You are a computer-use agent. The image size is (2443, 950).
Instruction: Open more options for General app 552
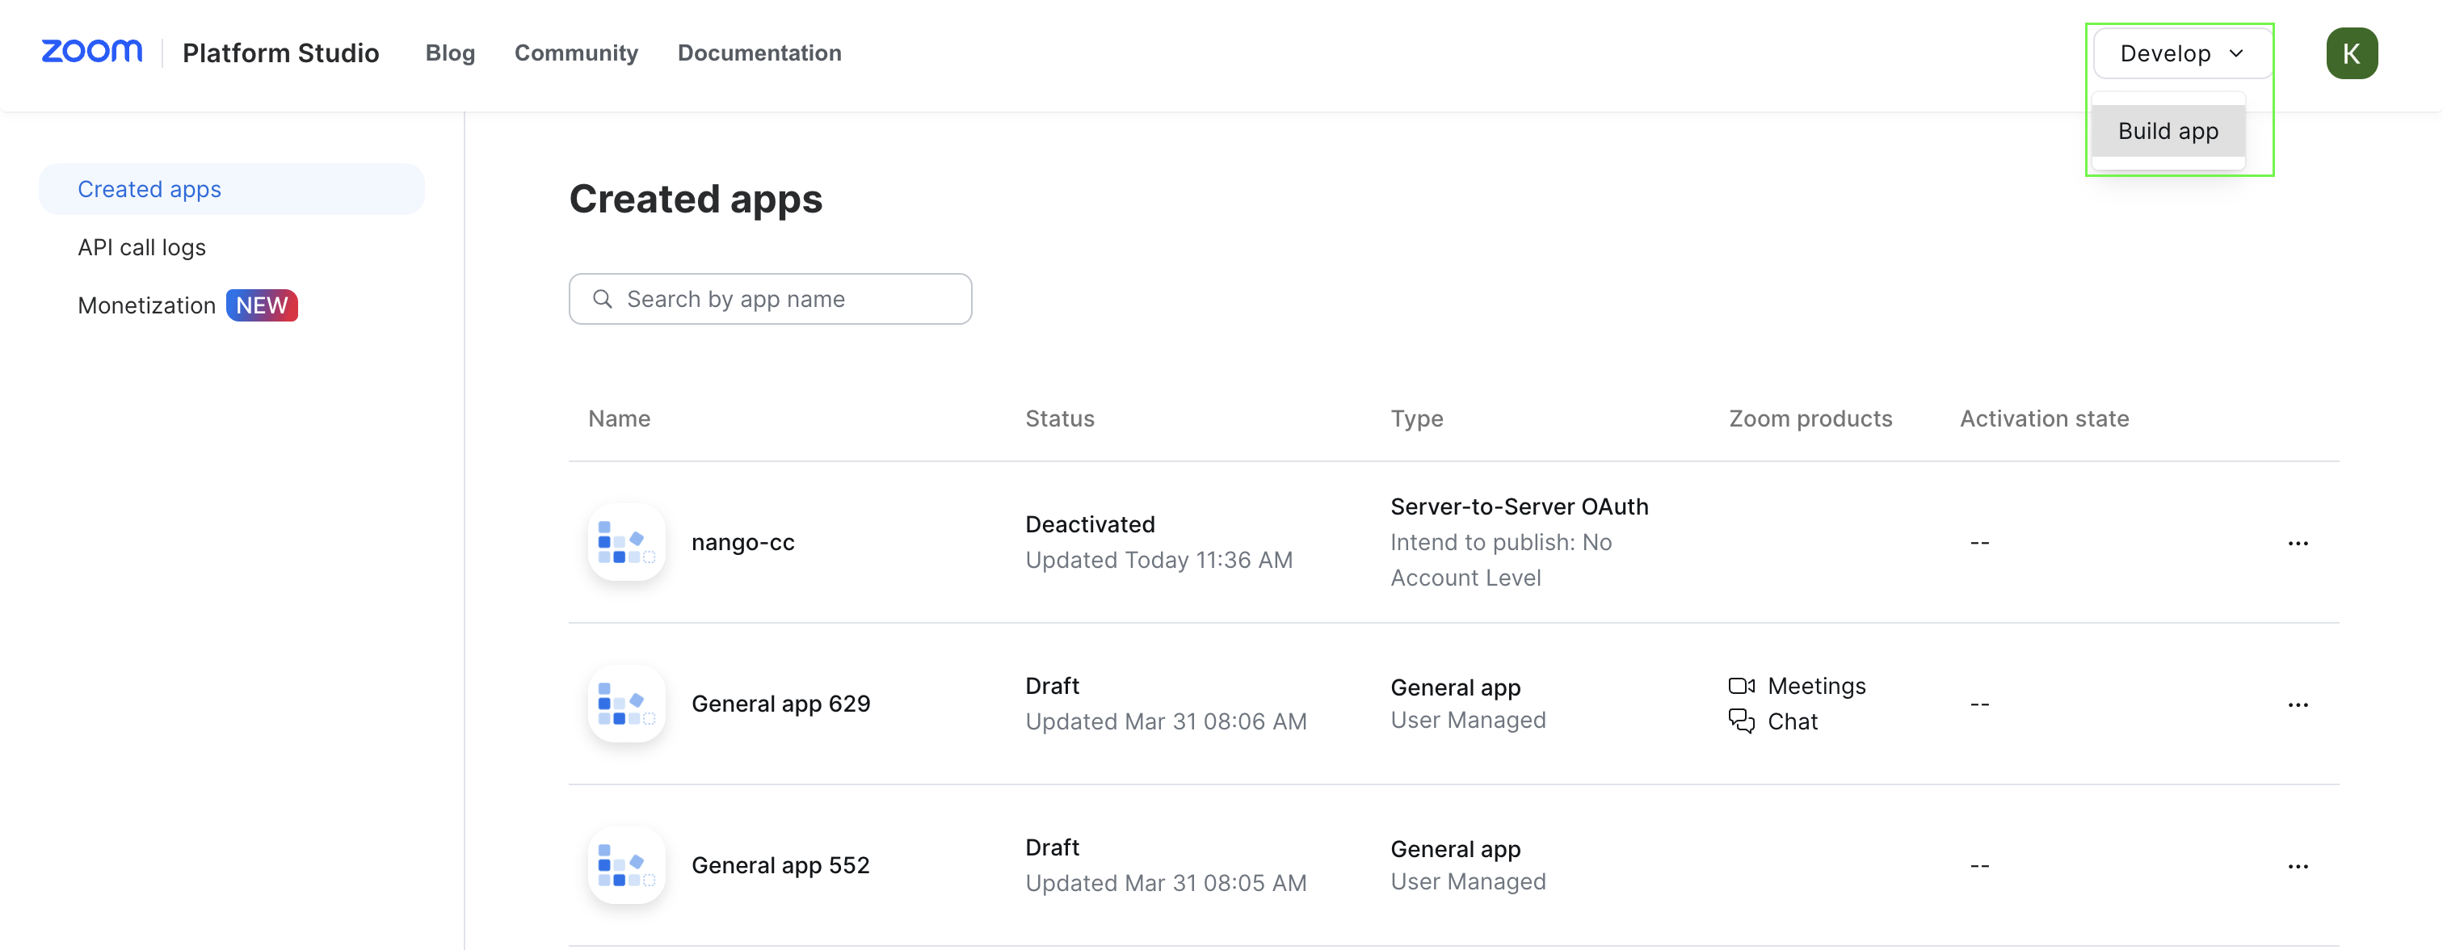click(2297, 866)
